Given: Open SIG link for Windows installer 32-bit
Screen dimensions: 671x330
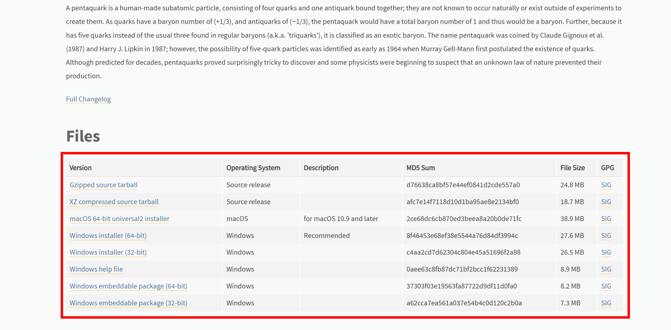Looking at the screenshot, I should [606, 252].
